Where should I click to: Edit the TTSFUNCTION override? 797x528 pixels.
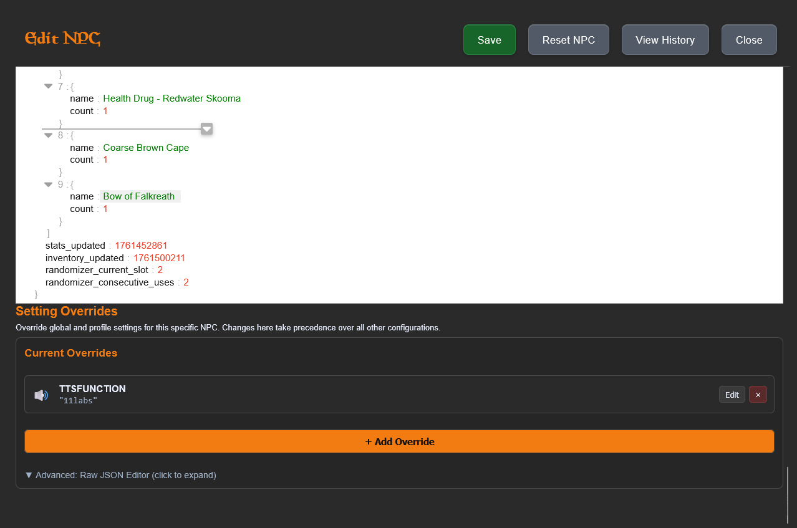(x=732, y=395)
